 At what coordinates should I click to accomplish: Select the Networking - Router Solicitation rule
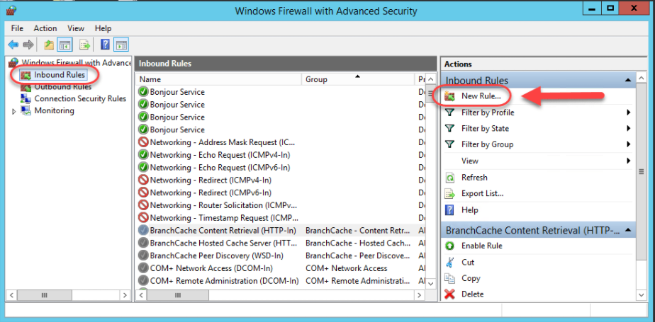coord(223,205)
